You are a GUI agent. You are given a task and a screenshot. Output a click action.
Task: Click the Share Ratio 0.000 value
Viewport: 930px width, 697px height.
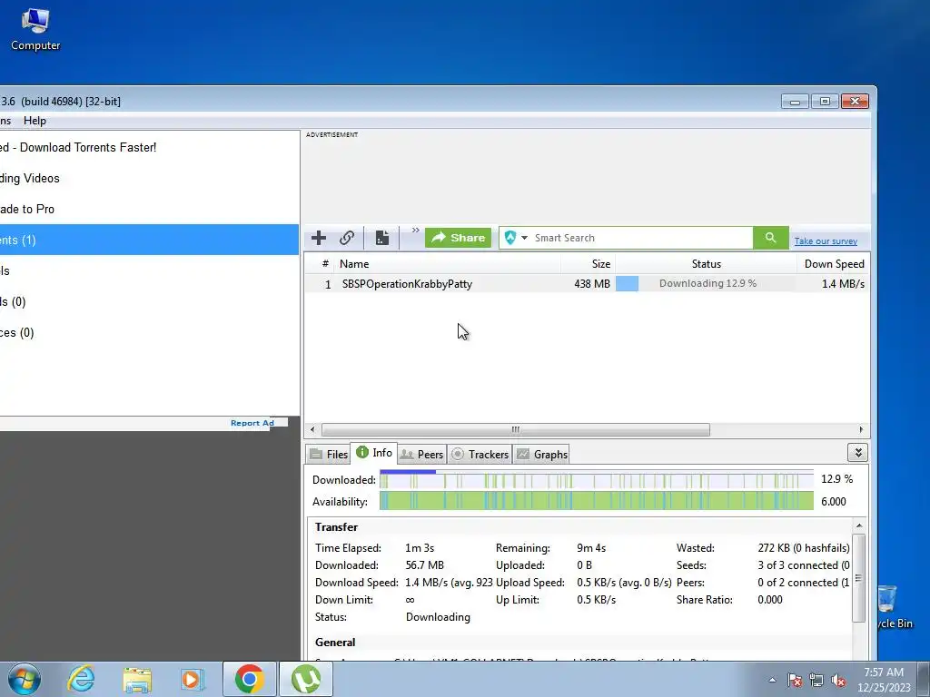(x=770, y=600)
